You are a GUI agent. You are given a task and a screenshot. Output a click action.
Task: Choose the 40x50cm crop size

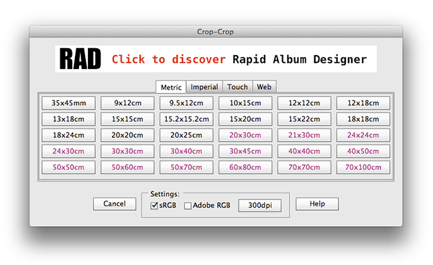click(363, 151)
